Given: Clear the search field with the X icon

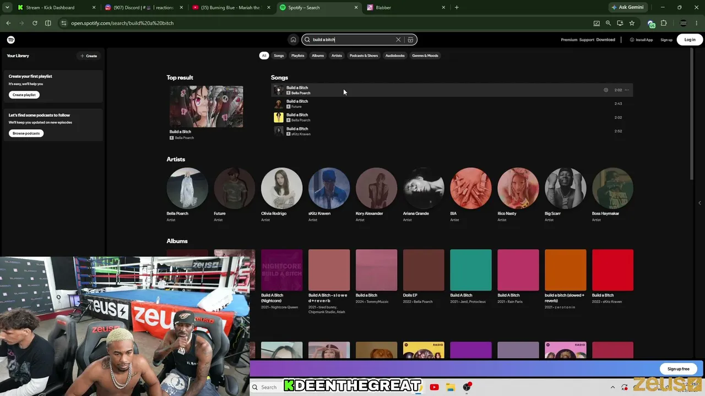Looking at the screenshot, I should coord(398,40).
